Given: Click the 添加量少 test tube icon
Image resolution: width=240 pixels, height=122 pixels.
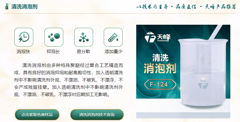Looking at the screenshot, I should coord(113,37).
